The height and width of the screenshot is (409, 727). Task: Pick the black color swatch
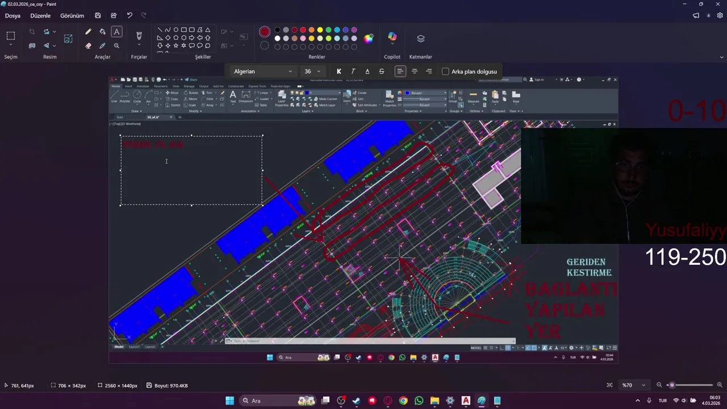pyautogui.click(x=277, y=30)
